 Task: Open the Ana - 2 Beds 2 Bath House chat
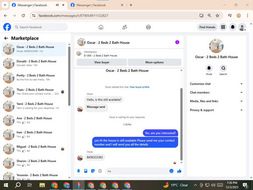point(34,120)
